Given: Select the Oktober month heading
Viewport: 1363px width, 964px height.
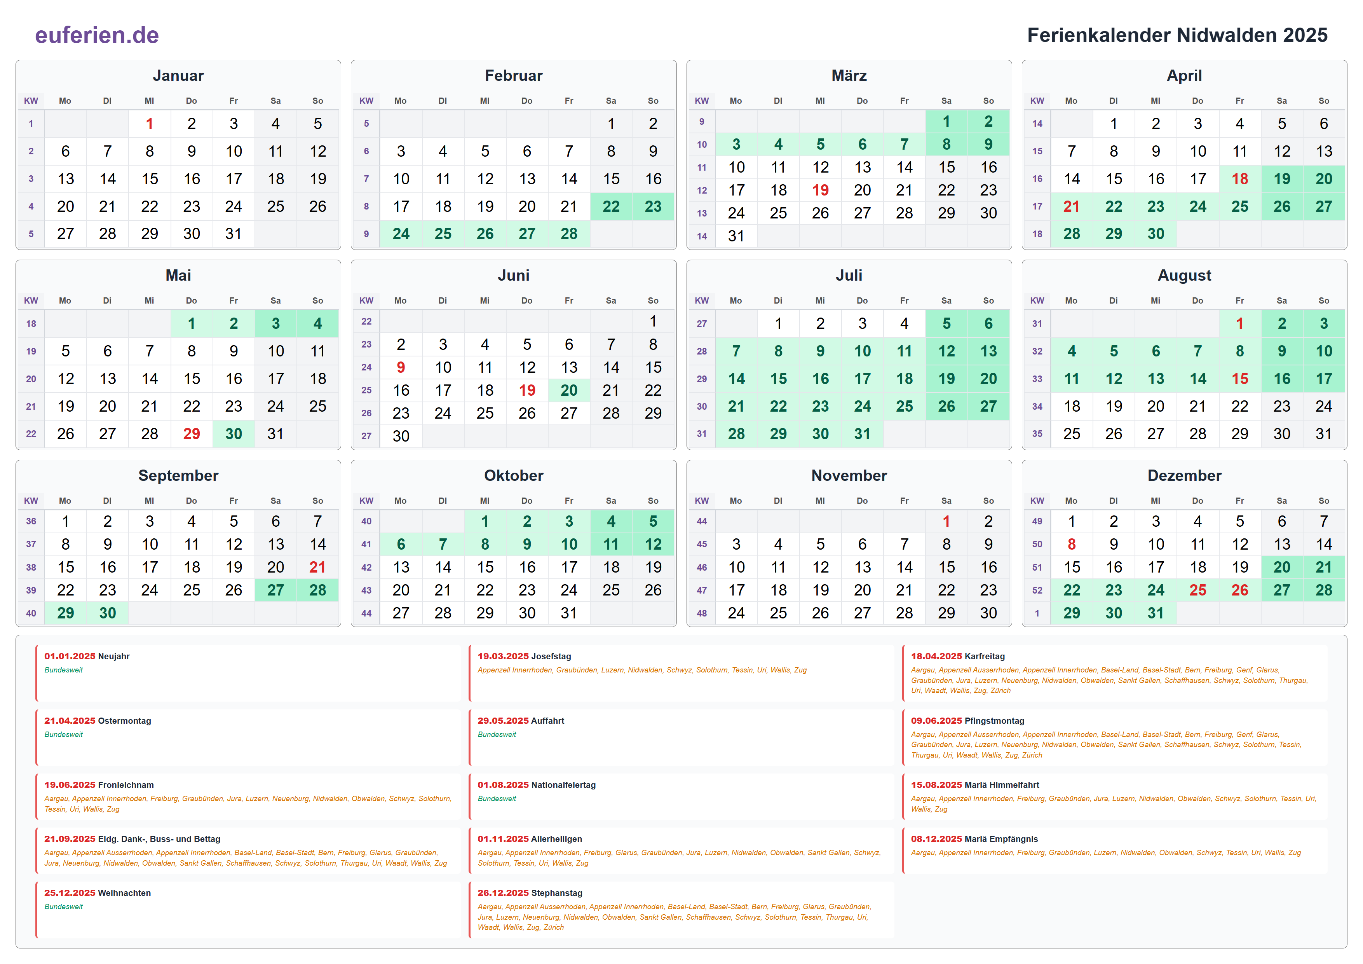Looking at the screenshot, I should pyautogui.click(x=514, y=475).
